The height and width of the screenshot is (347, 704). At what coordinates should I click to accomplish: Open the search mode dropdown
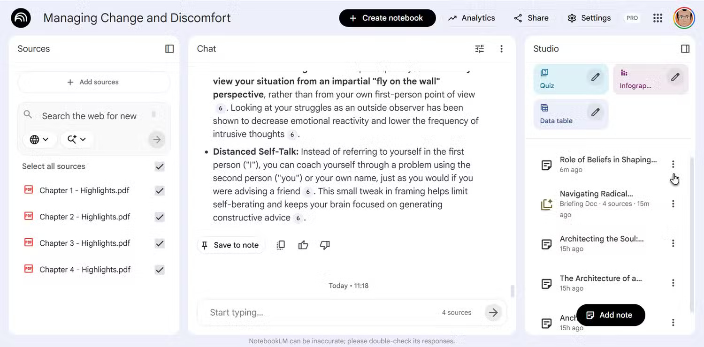coord(77,139)
